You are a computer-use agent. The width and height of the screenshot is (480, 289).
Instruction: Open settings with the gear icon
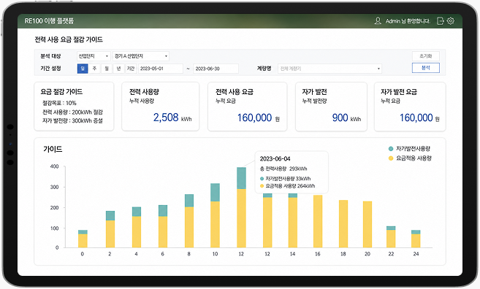tap(451, 20)
